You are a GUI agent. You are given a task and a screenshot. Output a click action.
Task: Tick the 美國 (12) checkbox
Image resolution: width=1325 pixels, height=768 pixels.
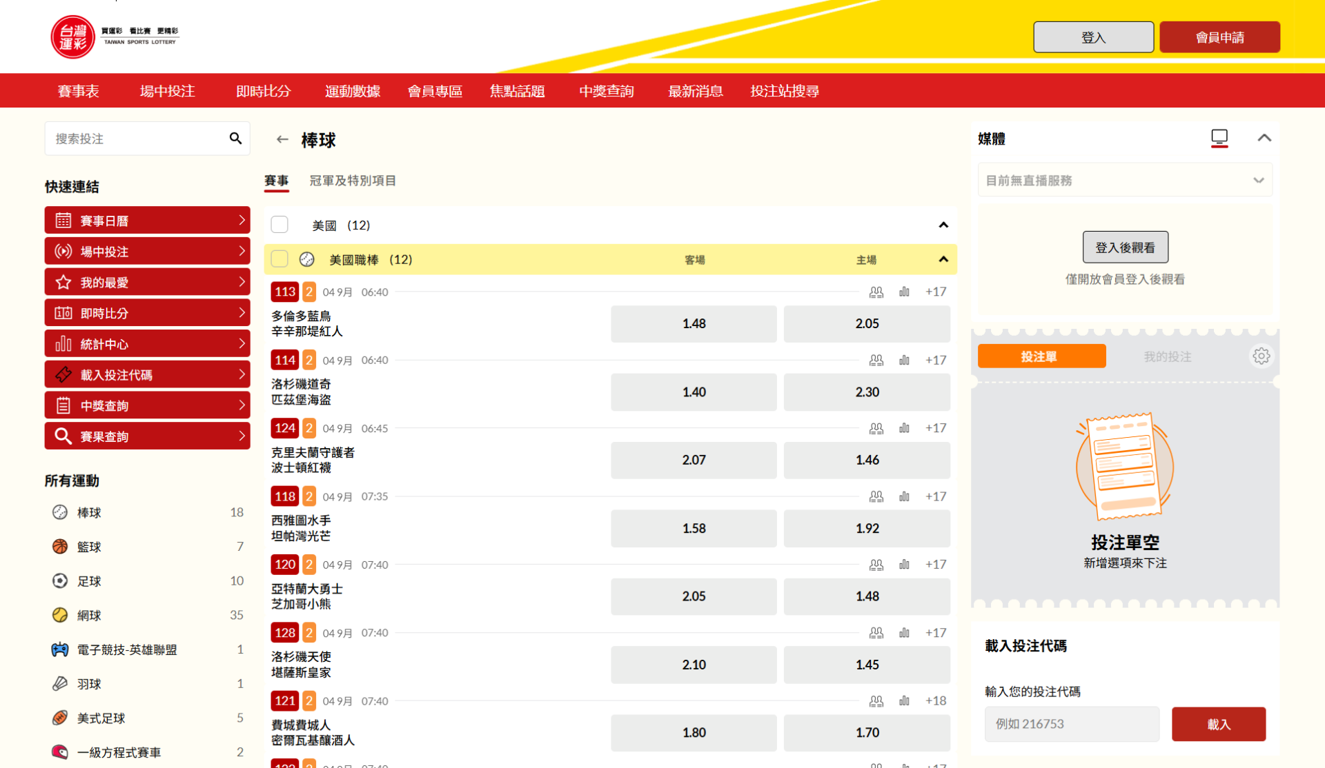[x=279, y=225]
